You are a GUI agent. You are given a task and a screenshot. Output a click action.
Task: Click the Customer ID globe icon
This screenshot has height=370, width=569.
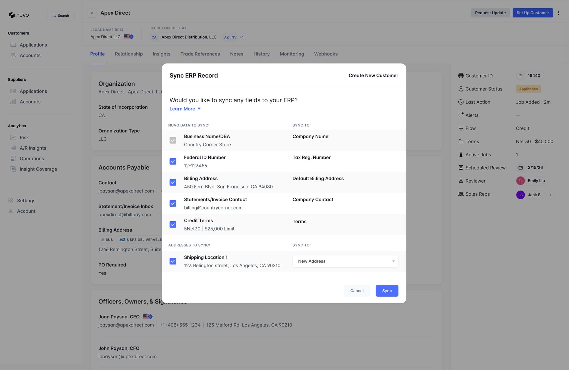[461, 75]
